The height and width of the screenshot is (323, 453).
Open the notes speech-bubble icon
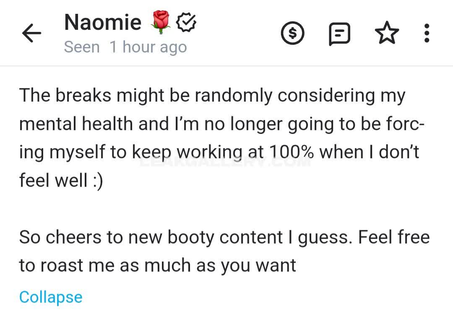pos(339,34)
